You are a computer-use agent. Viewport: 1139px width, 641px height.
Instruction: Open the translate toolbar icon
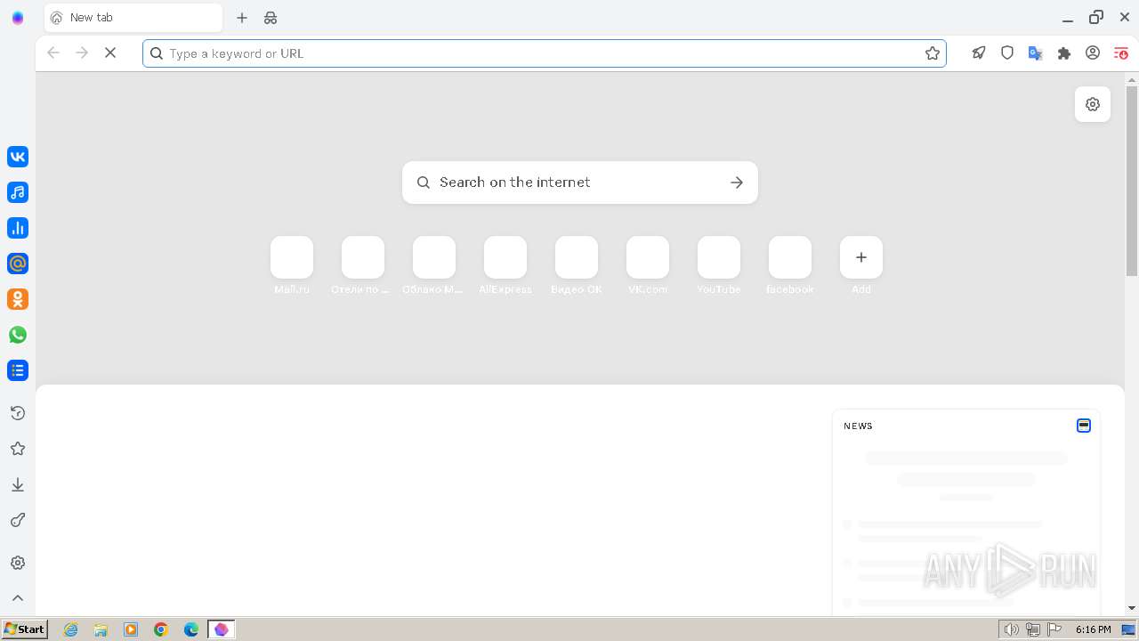[1036, 53]
